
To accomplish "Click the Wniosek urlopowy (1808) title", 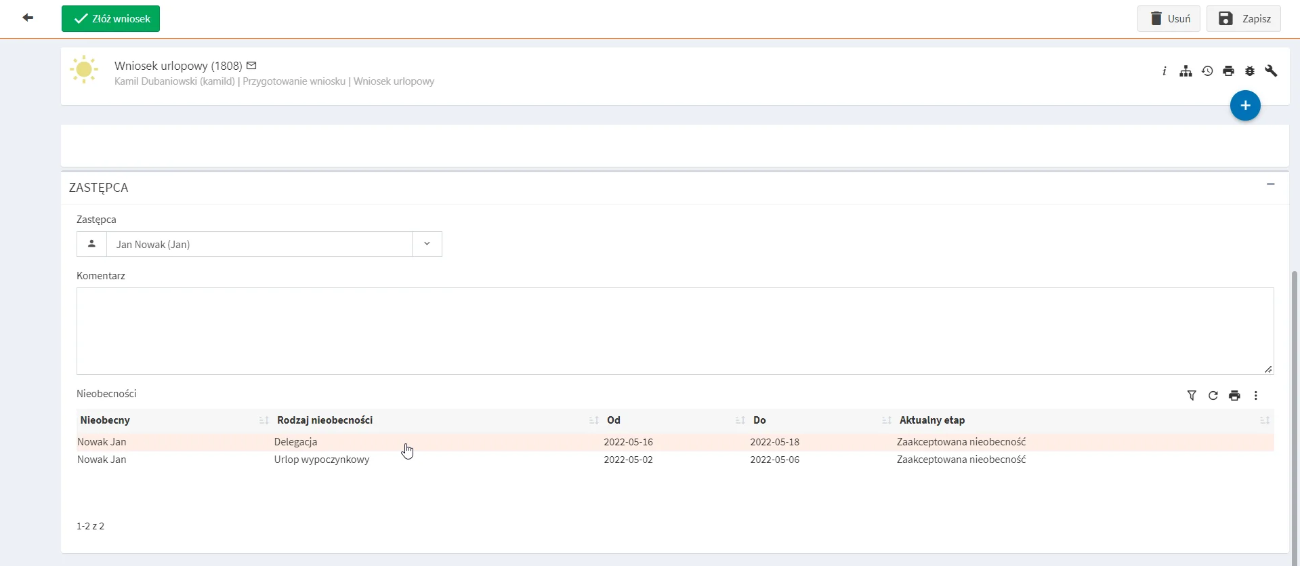I will 178,66.
